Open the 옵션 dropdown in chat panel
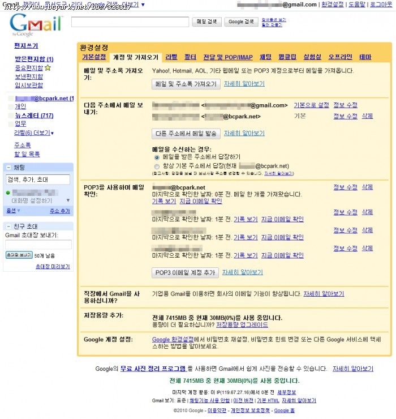The width and height of the screenshot is (396, 419). [13, 211]
